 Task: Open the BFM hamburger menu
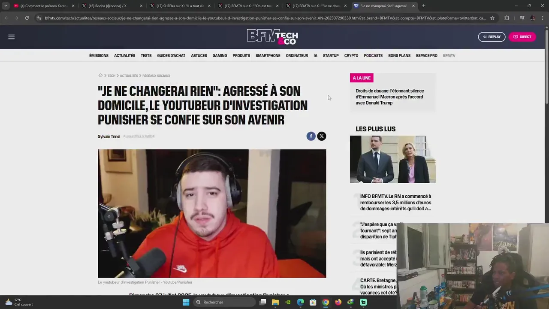click(x=12, y=37)
